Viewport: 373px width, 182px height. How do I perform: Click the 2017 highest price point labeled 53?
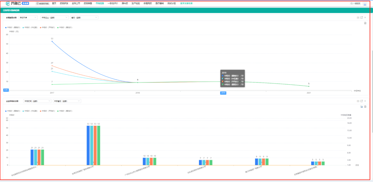point(52,41)
